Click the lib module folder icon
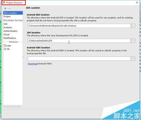The height and width of the screenshot is (120, 141). tap(5, 49)
